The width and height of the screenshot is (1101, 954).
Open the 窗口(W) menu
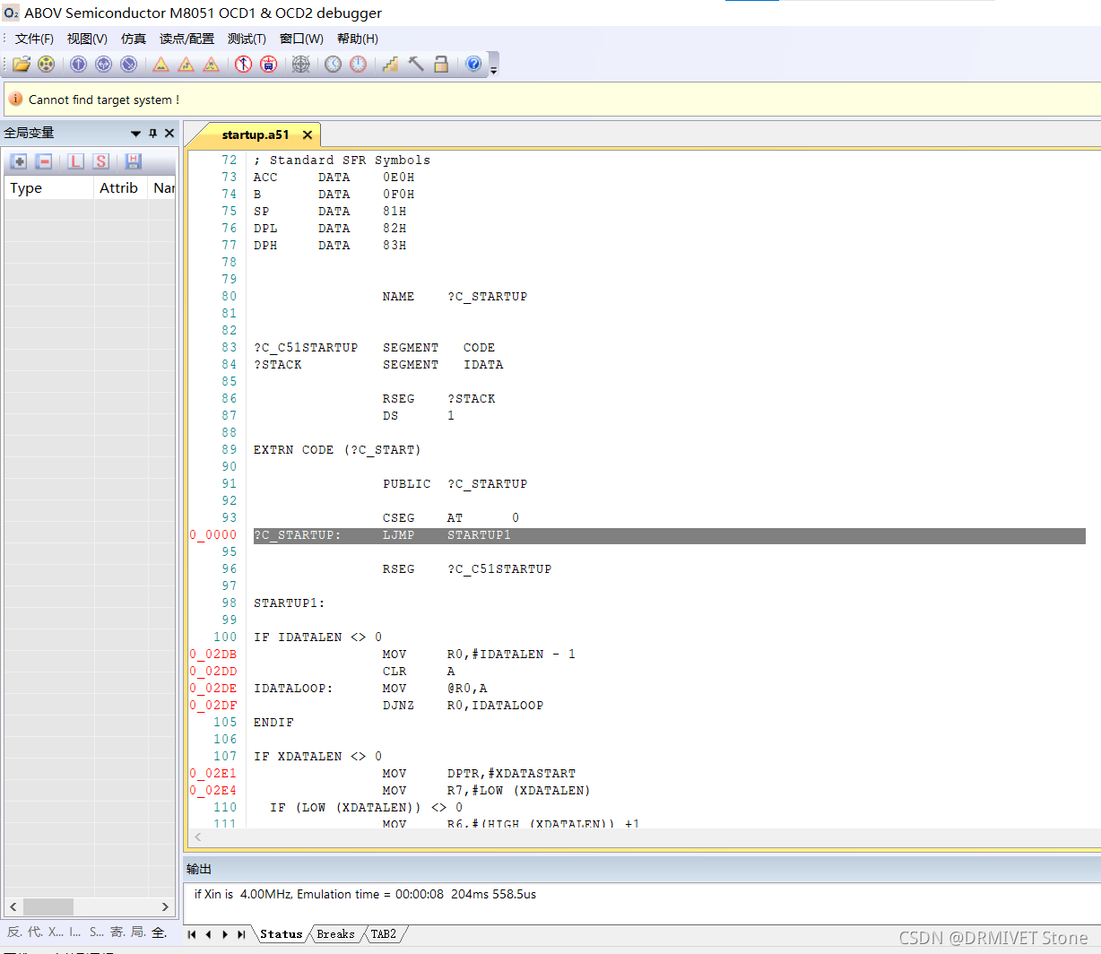pos(301,39)
